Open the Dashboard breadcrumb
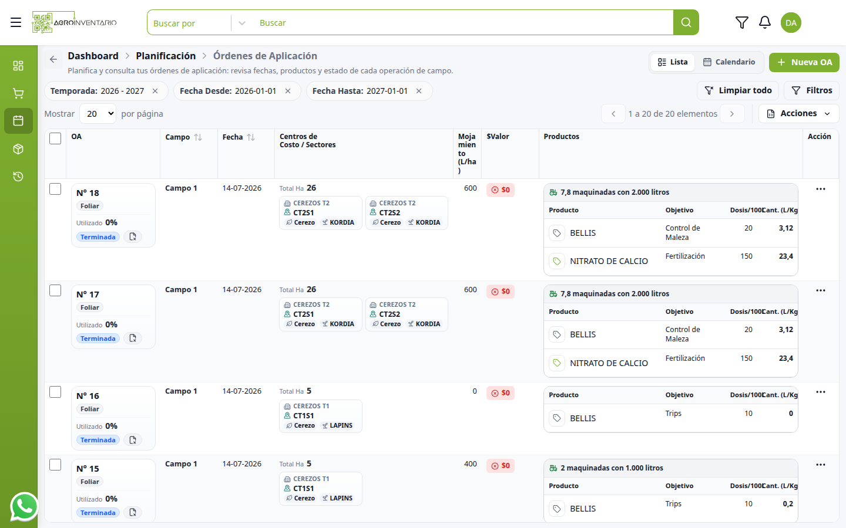The image size is (846, 528). click(93, 56)
